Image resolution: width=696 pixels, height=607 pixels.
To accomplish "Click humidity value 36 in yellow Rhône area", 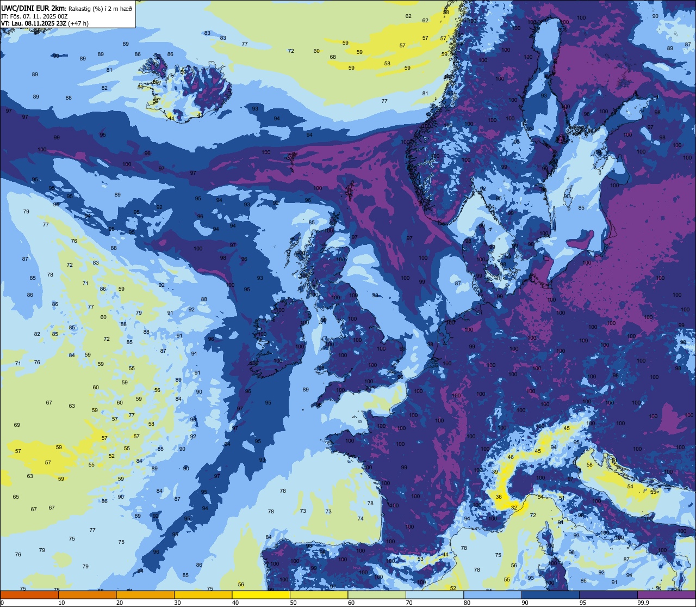I will click(499, 496).
